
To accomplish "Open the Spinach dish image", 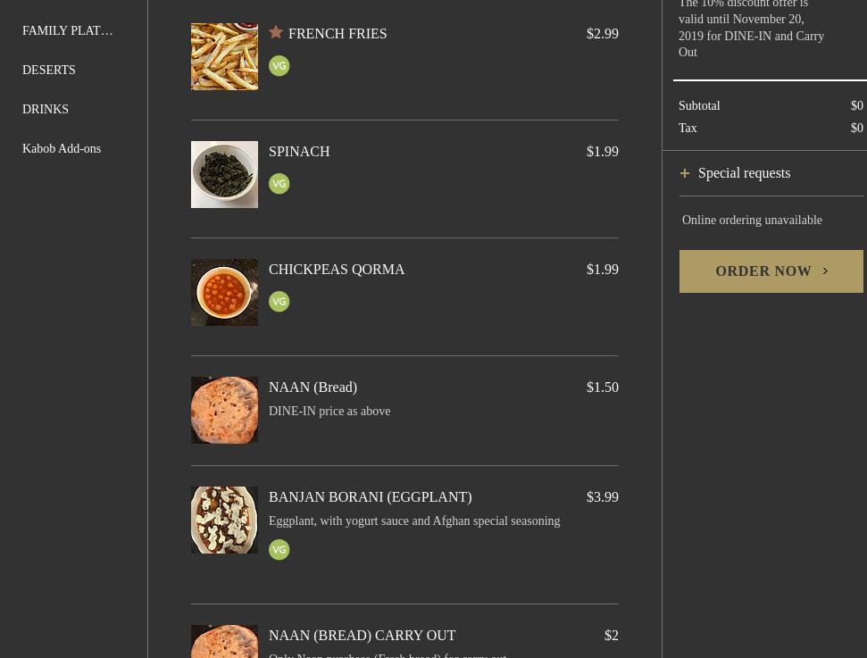I will pyautogui.click(x=224, y=174).
